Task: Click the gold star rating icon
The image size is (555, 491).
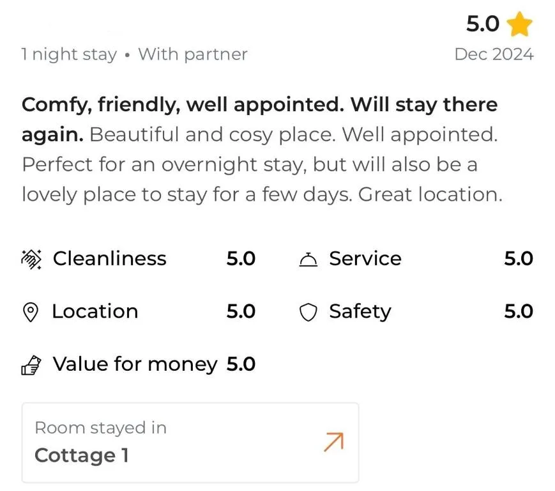Action: [519, 24]
